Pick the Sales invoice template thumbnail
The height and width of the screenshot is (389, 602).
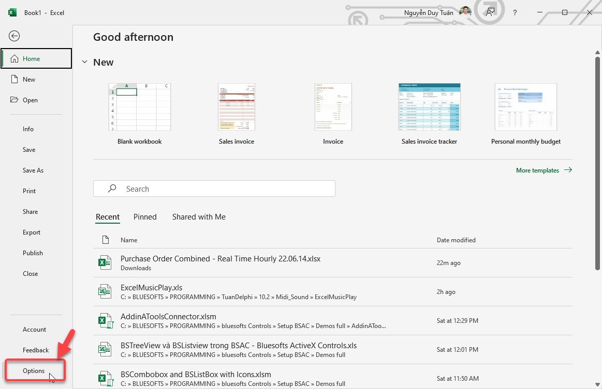237,107
